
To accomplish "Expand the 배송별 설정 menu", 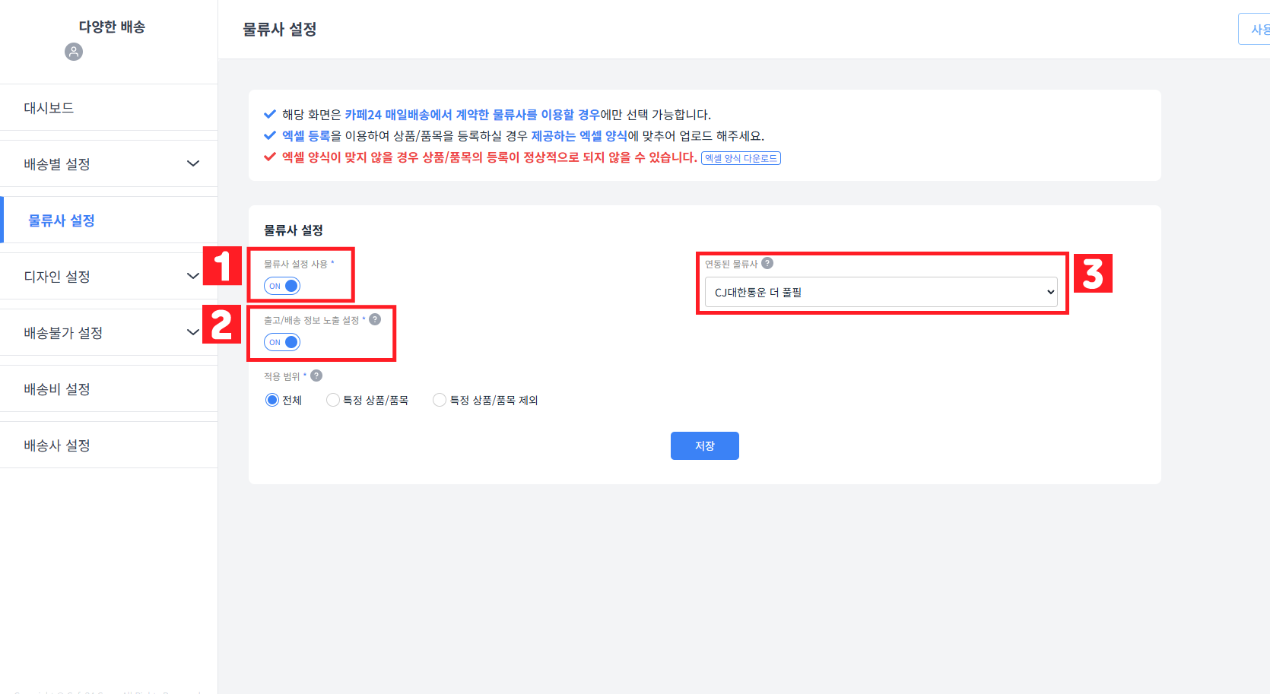I will (109, 163).
